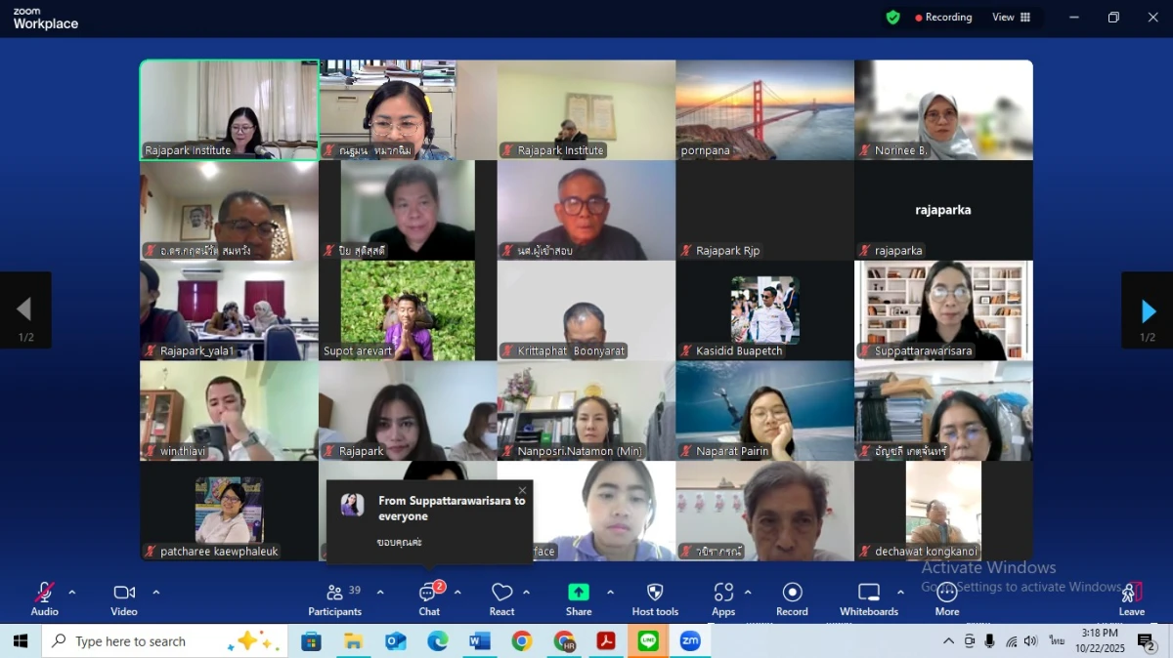Open the More options icon
This screenshot has width=1173, height=658.
click(x=946, y=598)
